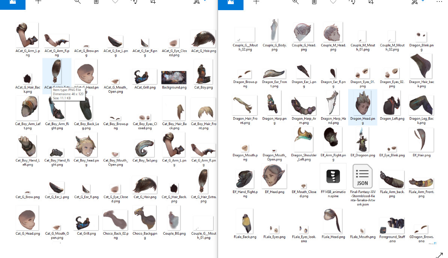Select the Choco_Back_02.png thumbnail

115,220
